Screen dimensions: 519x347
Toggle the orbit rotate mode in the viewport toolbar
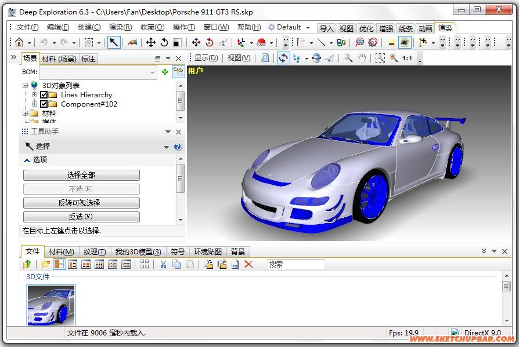(x=283, y=58)
